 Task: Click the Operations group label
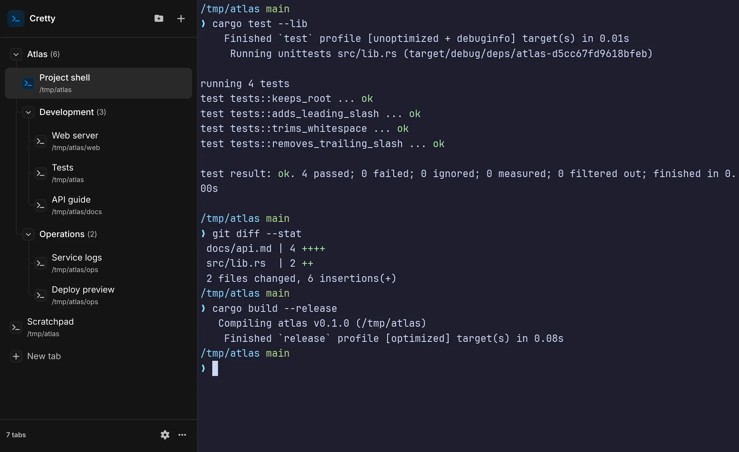pos(62,234)
